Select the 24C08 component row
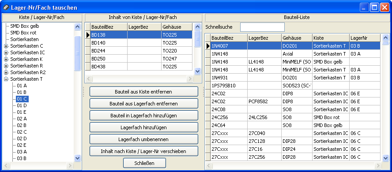The height and width of the screenshot is (172, 392). point(293,109)
